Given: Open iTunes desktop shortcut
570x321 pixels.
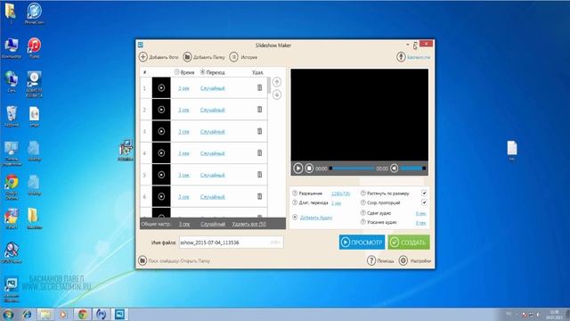Looking at the screenshot, I should tap(34, 47).
